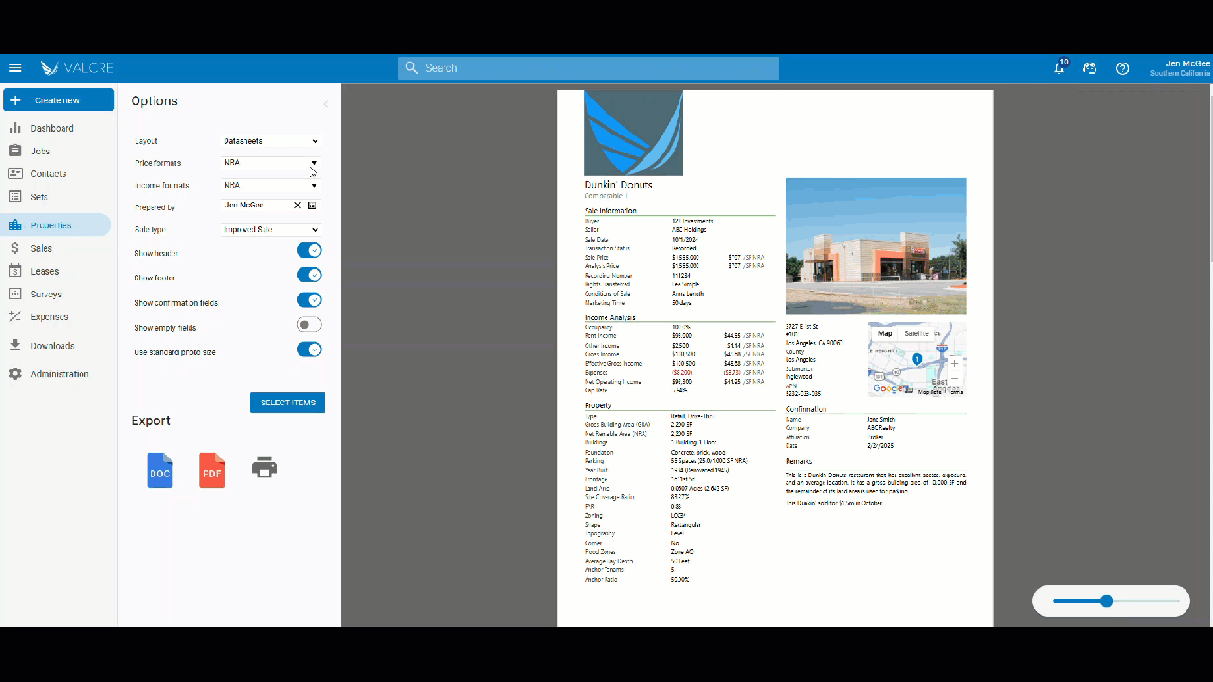Image resolution: width=1213 pixels, height=682 pixels.
Task: Open the Administration page
Action: (x=60, y=374)
